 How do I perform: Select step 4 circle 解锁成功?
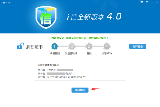click(107, 46)
